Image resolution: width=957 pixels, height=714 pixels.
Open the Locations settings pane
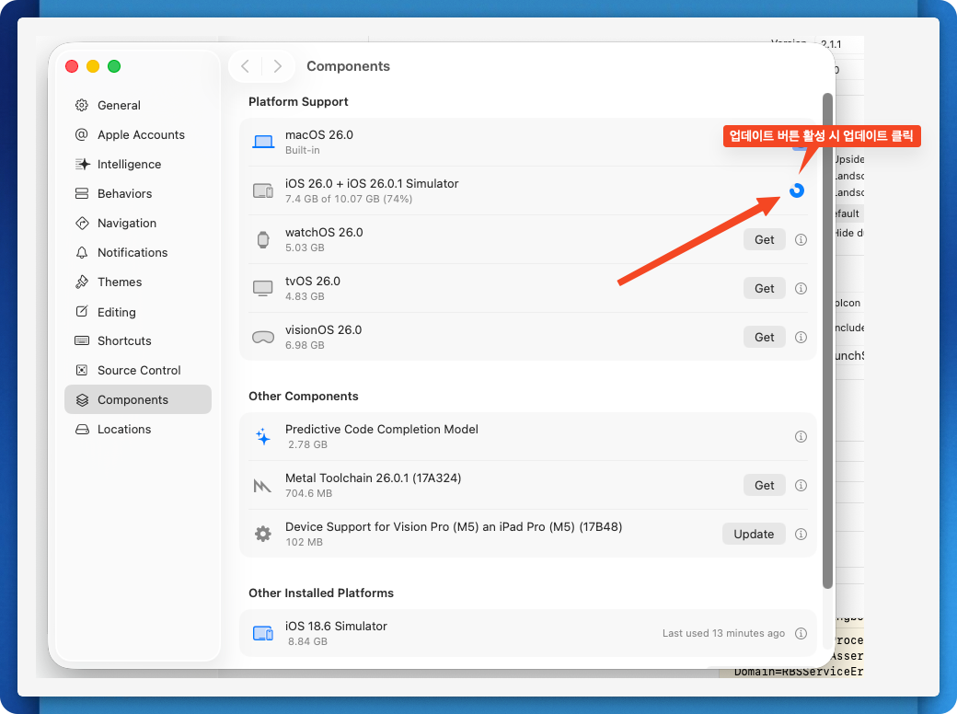[138, 429]
